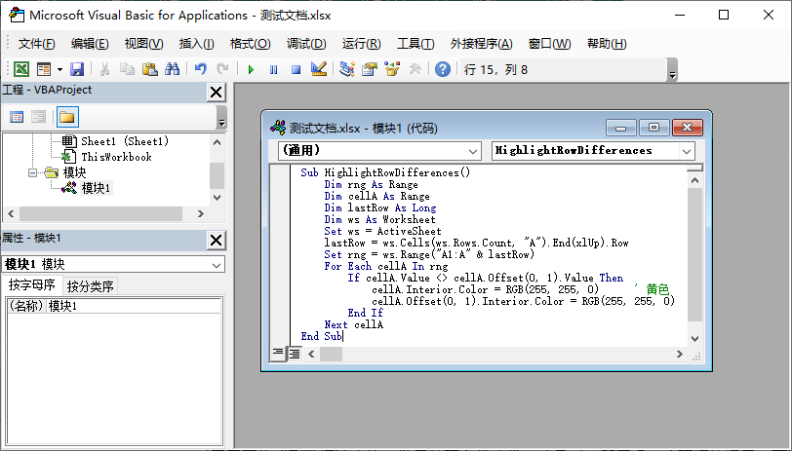Open Find with the binoculars icon

coord(173,69)
